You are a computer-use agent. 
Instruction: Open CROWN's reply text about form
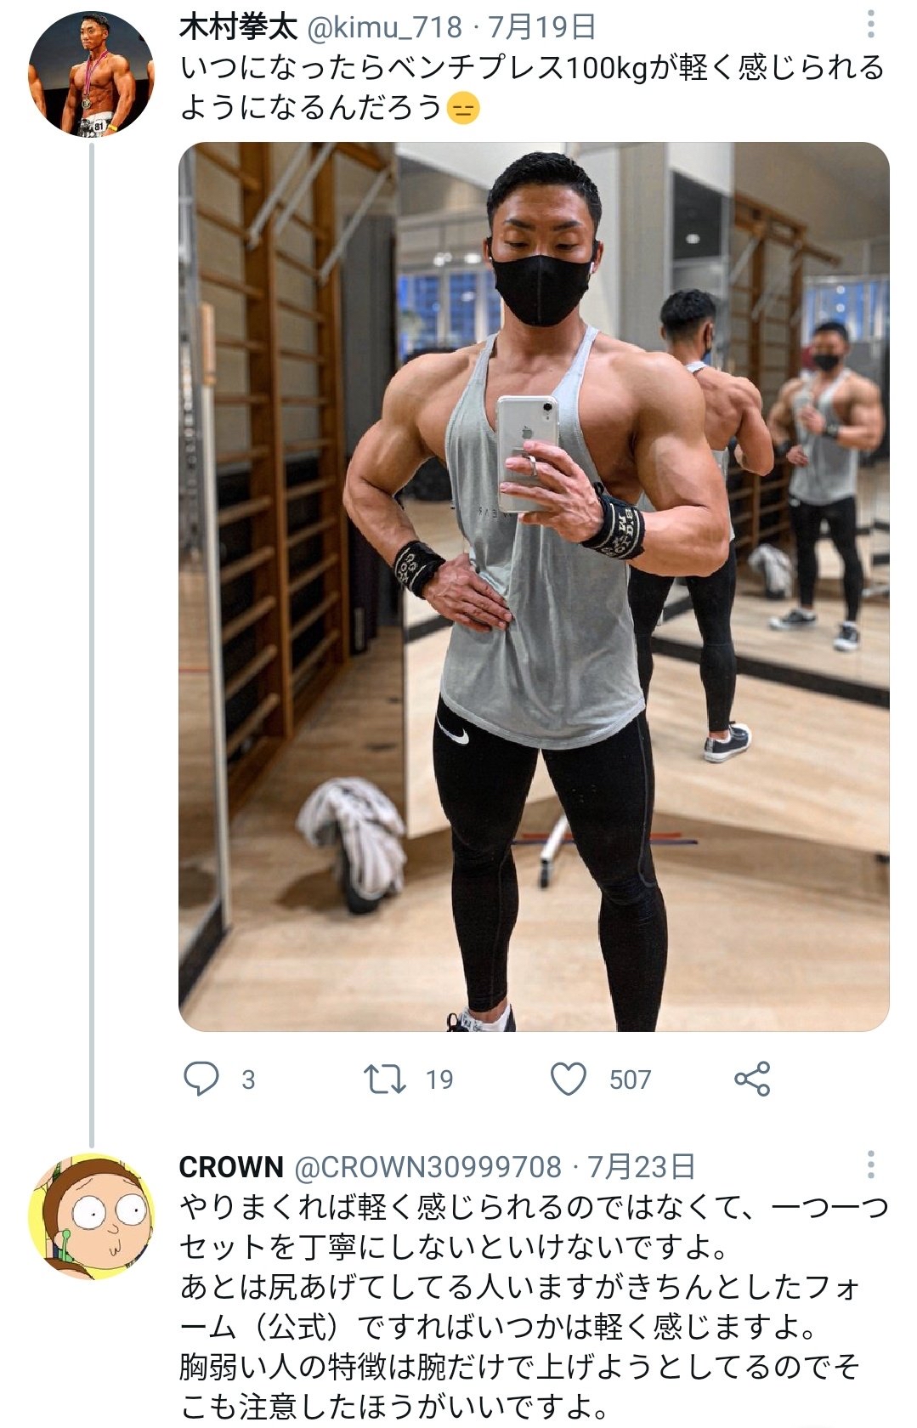pos(534,1306)
